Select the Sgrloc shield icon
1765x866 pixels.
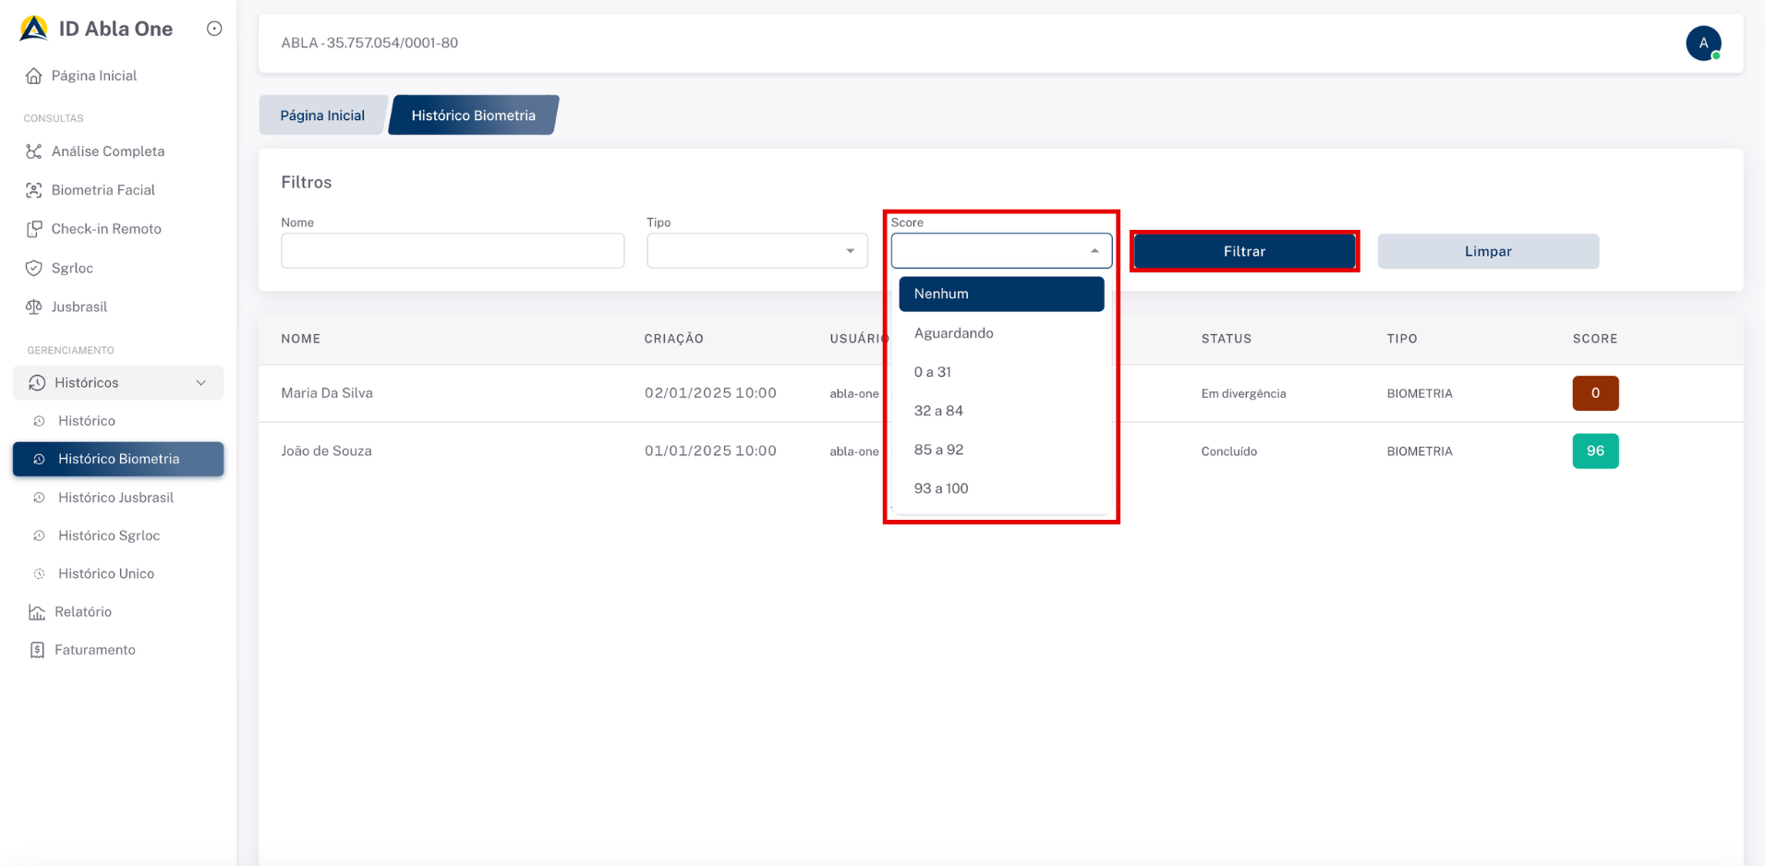tap(34, 269)
